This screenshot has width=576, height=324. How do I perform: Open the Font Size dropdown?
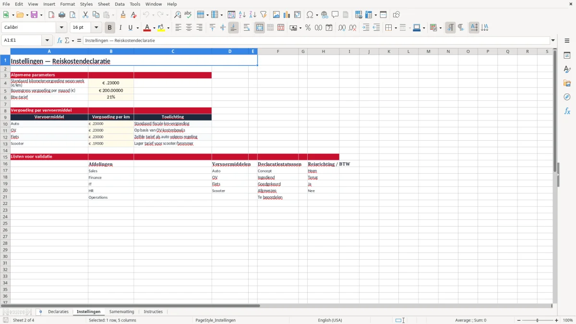point(96,28)
